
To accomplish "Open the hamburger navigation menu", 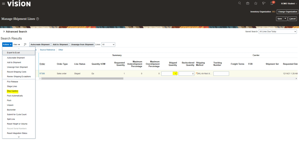I will point(4,4).
